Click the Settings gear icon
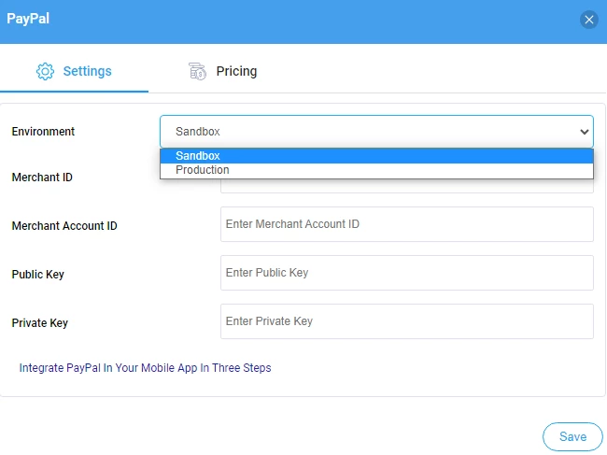607x455 pixels. pos(46,71)
